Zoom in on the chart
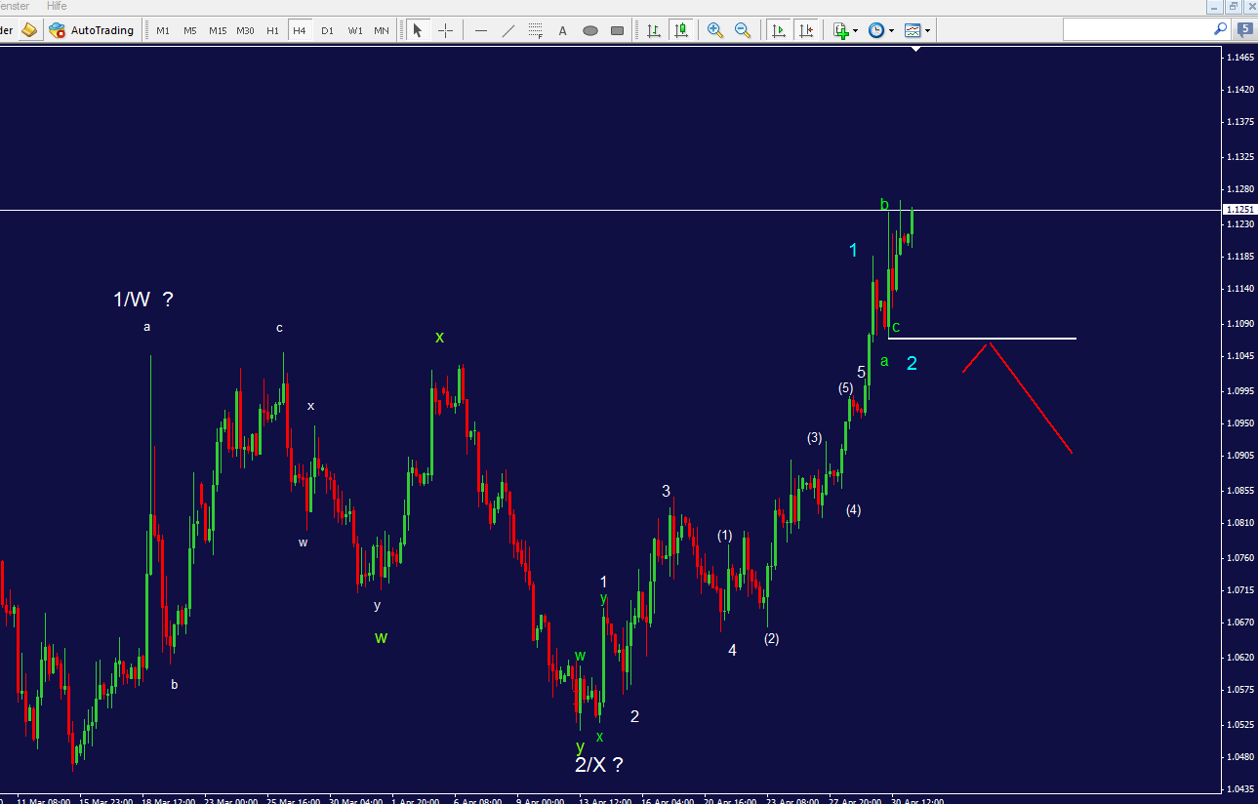1258x804 pixels. click(715, 30)
